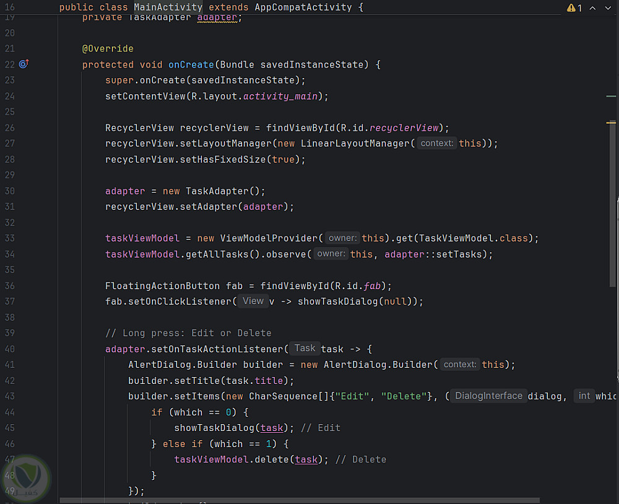The image size is (619, 504).
Task: Click underlined task in showTaskDialog on line 45
Action: (272, 428)
